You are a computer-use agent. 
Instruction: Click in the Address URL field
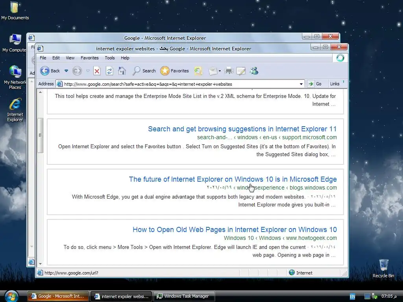tap(180, 84)
